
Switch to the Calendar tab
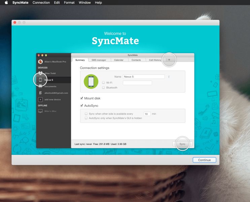119,60
